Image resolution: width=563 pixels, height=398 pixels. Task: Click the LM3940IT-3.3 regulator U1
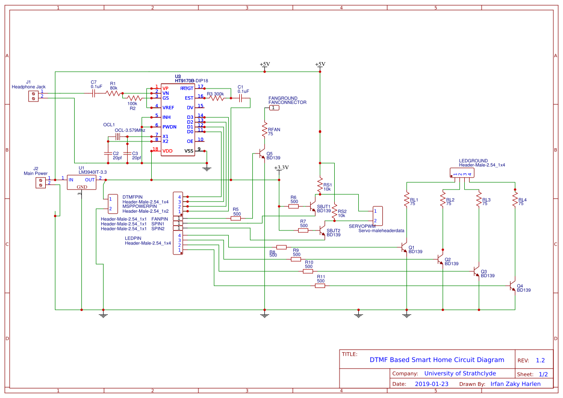81,182
